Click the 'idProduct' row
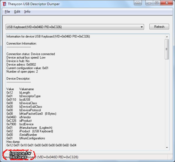 click(x=19, y=120)
